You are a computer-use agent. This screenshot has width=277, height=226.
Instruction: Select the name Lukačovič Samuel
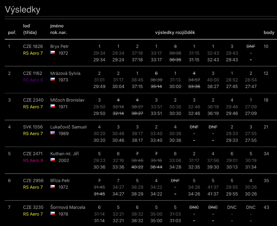pyautogui.click(x=68, y=127)
